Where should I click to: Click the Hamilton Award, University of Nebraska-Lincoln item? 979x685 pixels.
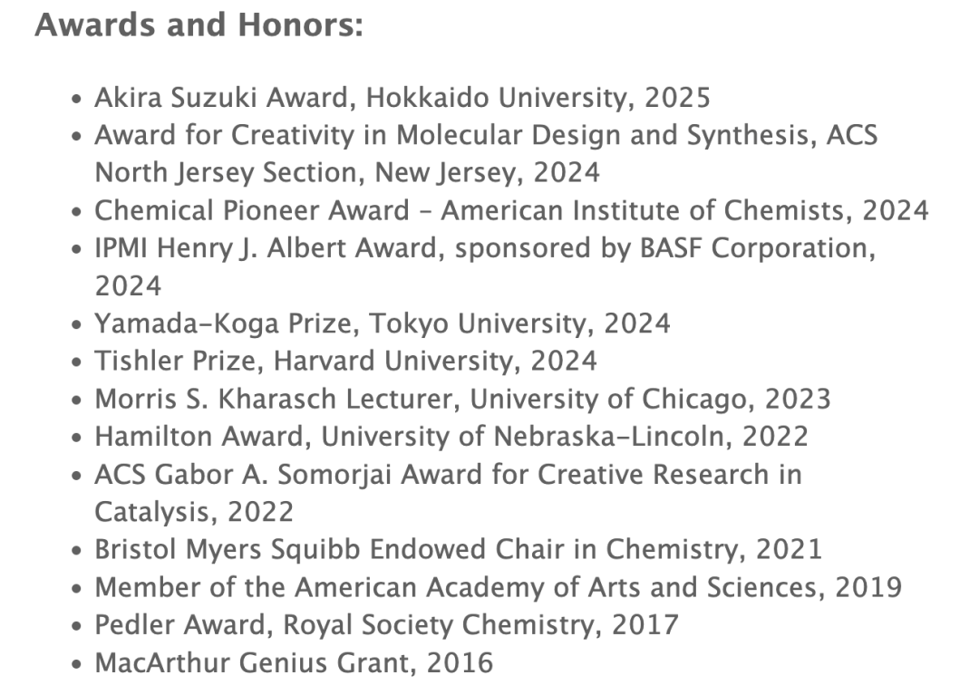point(451,437)
